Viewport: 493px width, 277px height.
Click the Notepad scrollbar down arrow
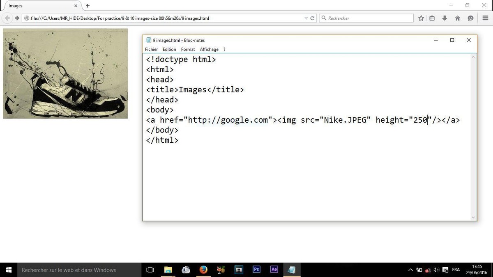tap(473, 217)
